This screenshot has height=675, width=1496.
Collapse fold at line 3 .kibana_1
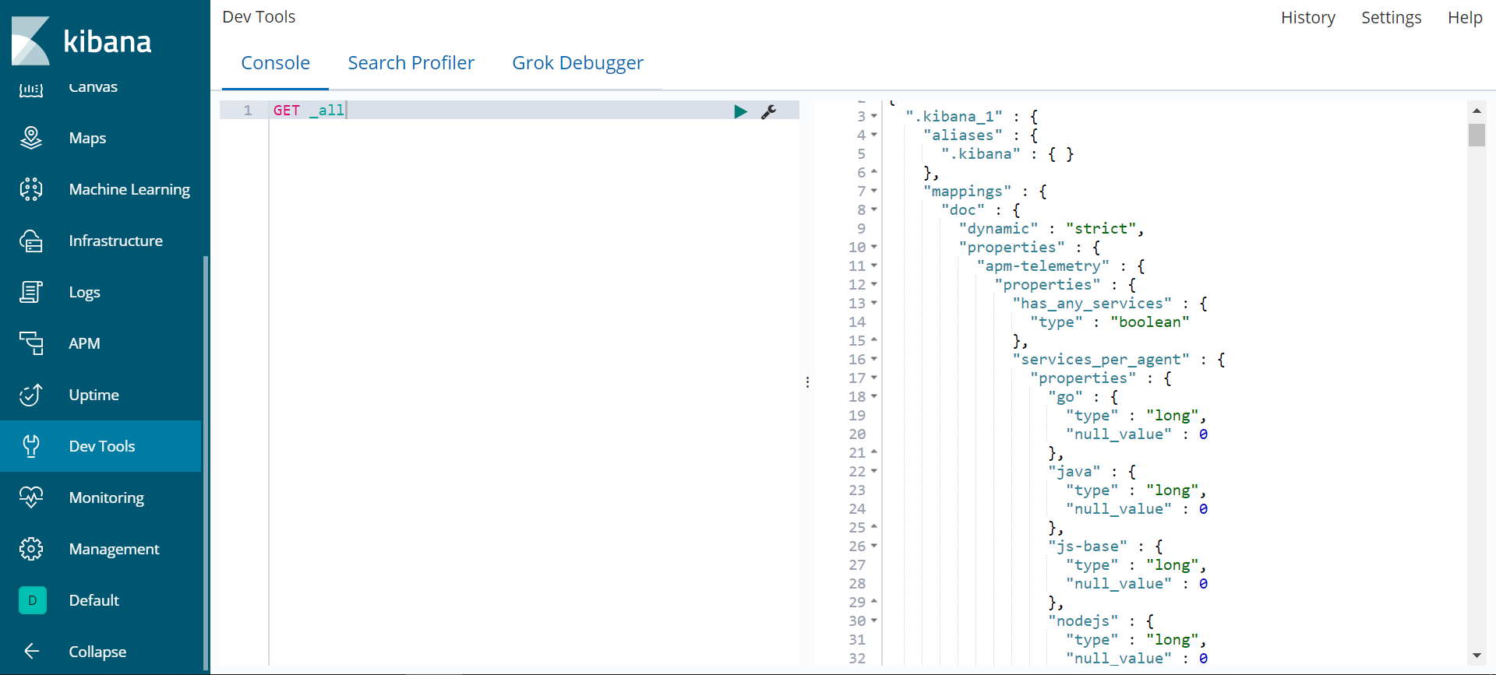874,116
